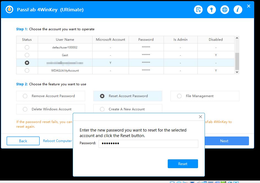Click the 'Step 1:' label

[x=22, y=29]
